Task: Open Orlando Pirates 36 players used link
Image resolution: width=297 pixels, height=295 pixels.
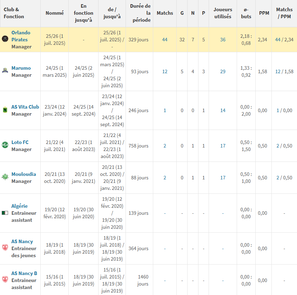Action: point(223,40)
